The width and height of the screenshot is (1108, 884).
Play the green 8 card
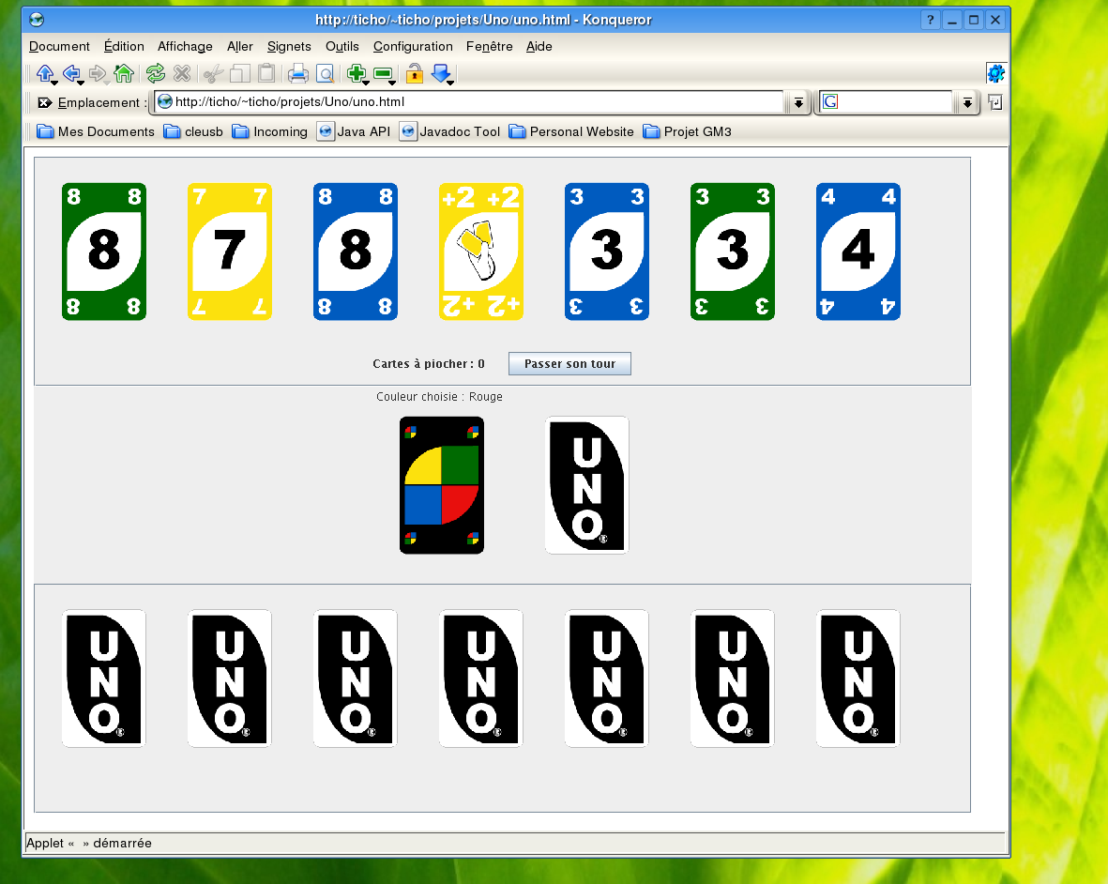point(104,251)
